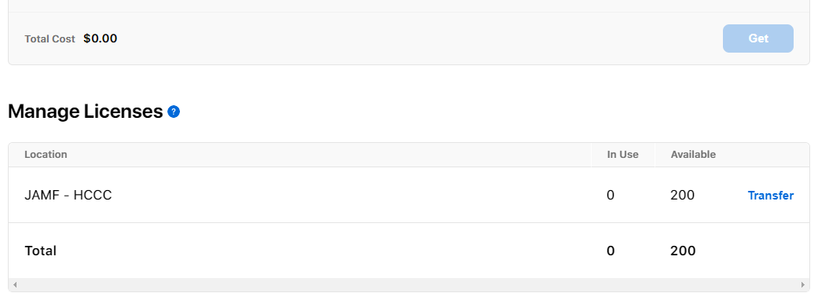This screenshot has width=818, height=304.
Task: Transfer licenses from JAMF - HCCC
Action: 771,196
